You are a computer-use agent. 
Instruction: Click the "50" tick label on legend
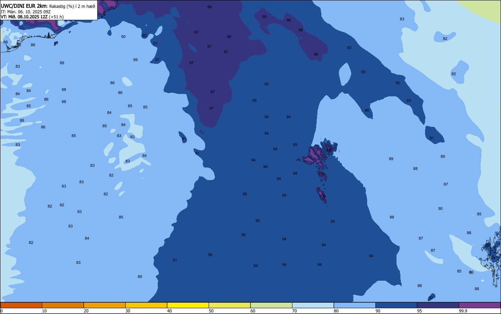coord(211,311)
